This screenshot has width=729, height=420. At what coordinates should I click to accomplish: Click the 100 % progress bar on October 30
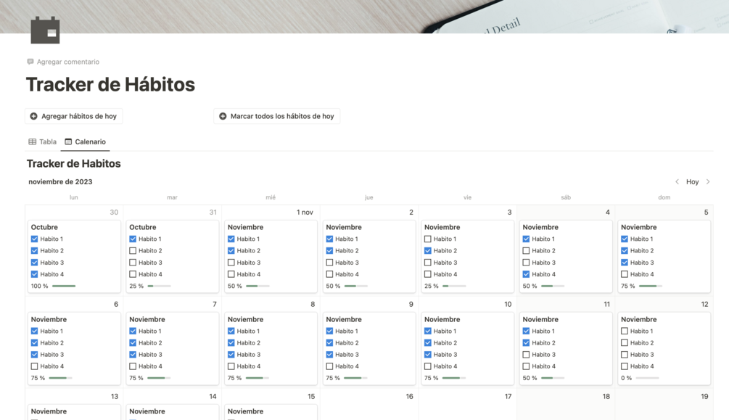click(x=64, y=286)
